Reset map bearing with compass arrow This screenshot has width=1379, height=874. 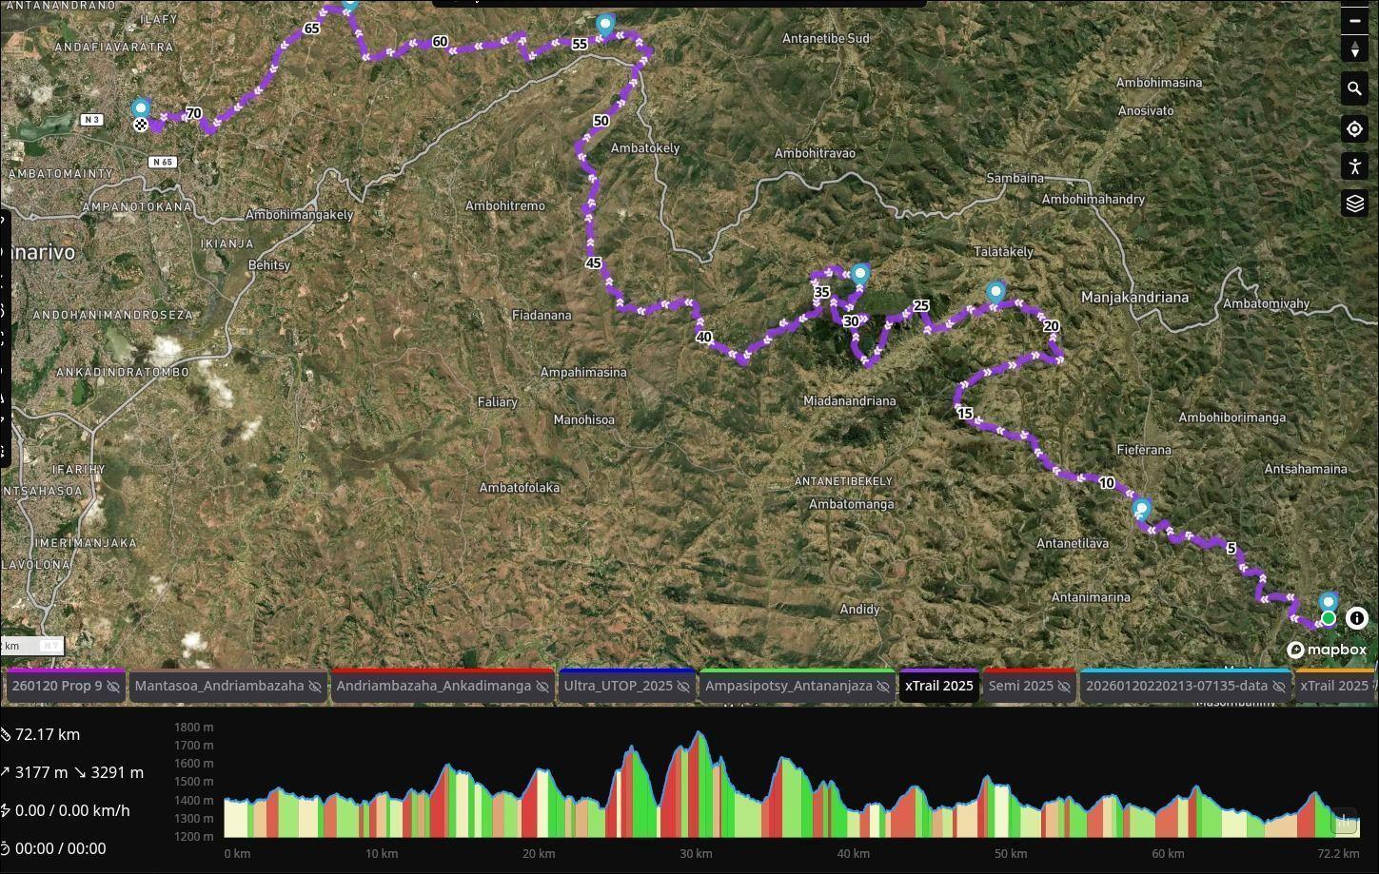pyautogui.click(x=1354, y=49)
